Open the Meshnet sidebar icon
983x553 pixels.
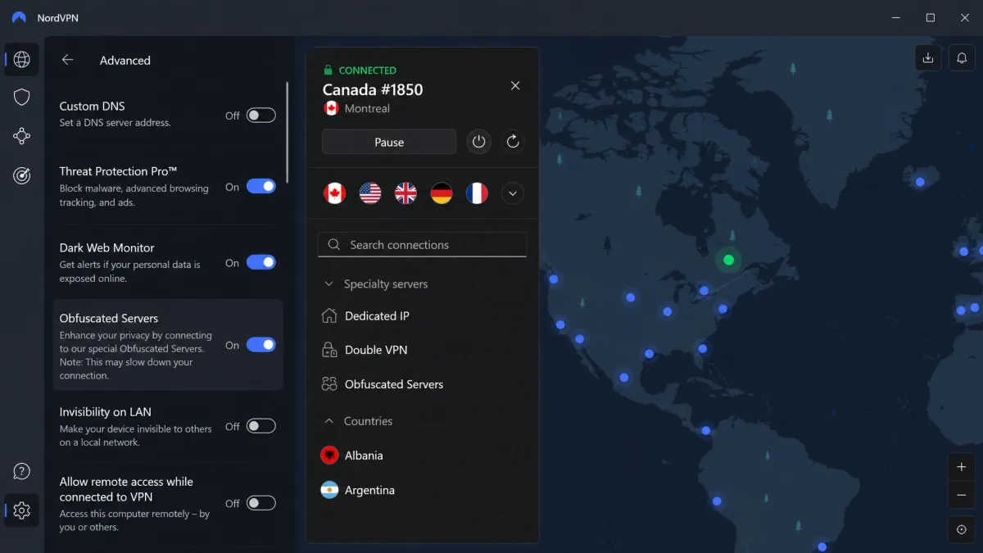(x=22, y=136)
